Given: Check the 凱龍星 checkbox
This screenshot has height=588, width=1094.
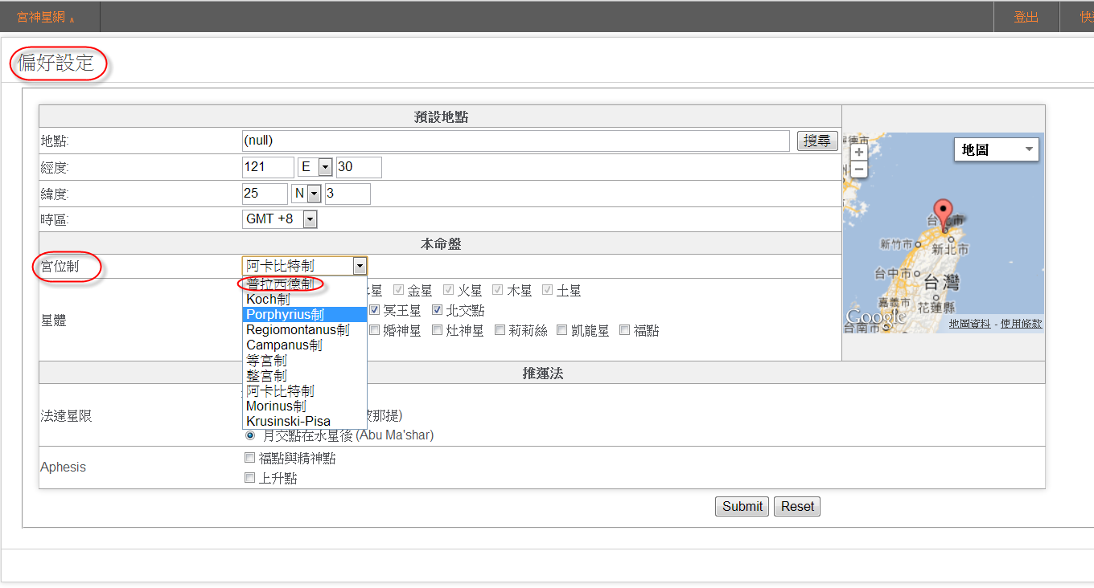Looking at the screenshot, I should (x=562, y=330).
